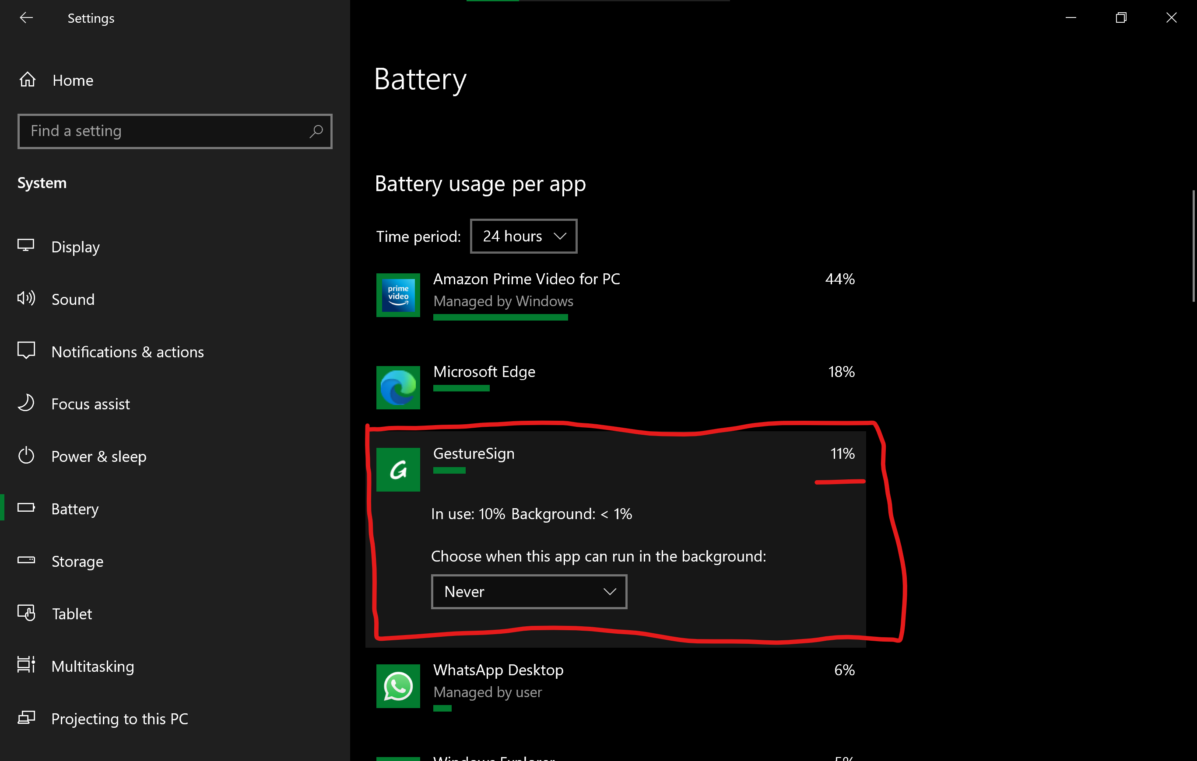The width and height of the screenshot is (1197, 761).
Task: Expand the Microsoft Edge usage entry
Action: click(615, 388)
